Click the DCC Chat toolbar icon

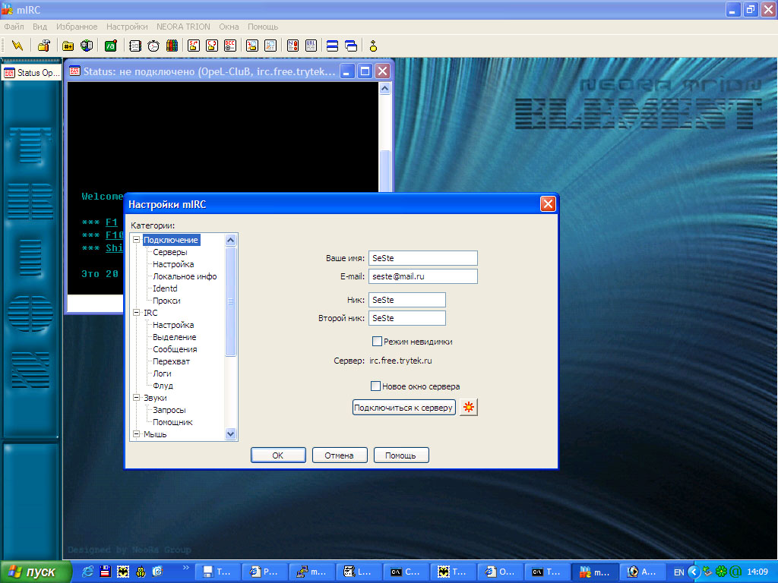click(x=212, y=46)
